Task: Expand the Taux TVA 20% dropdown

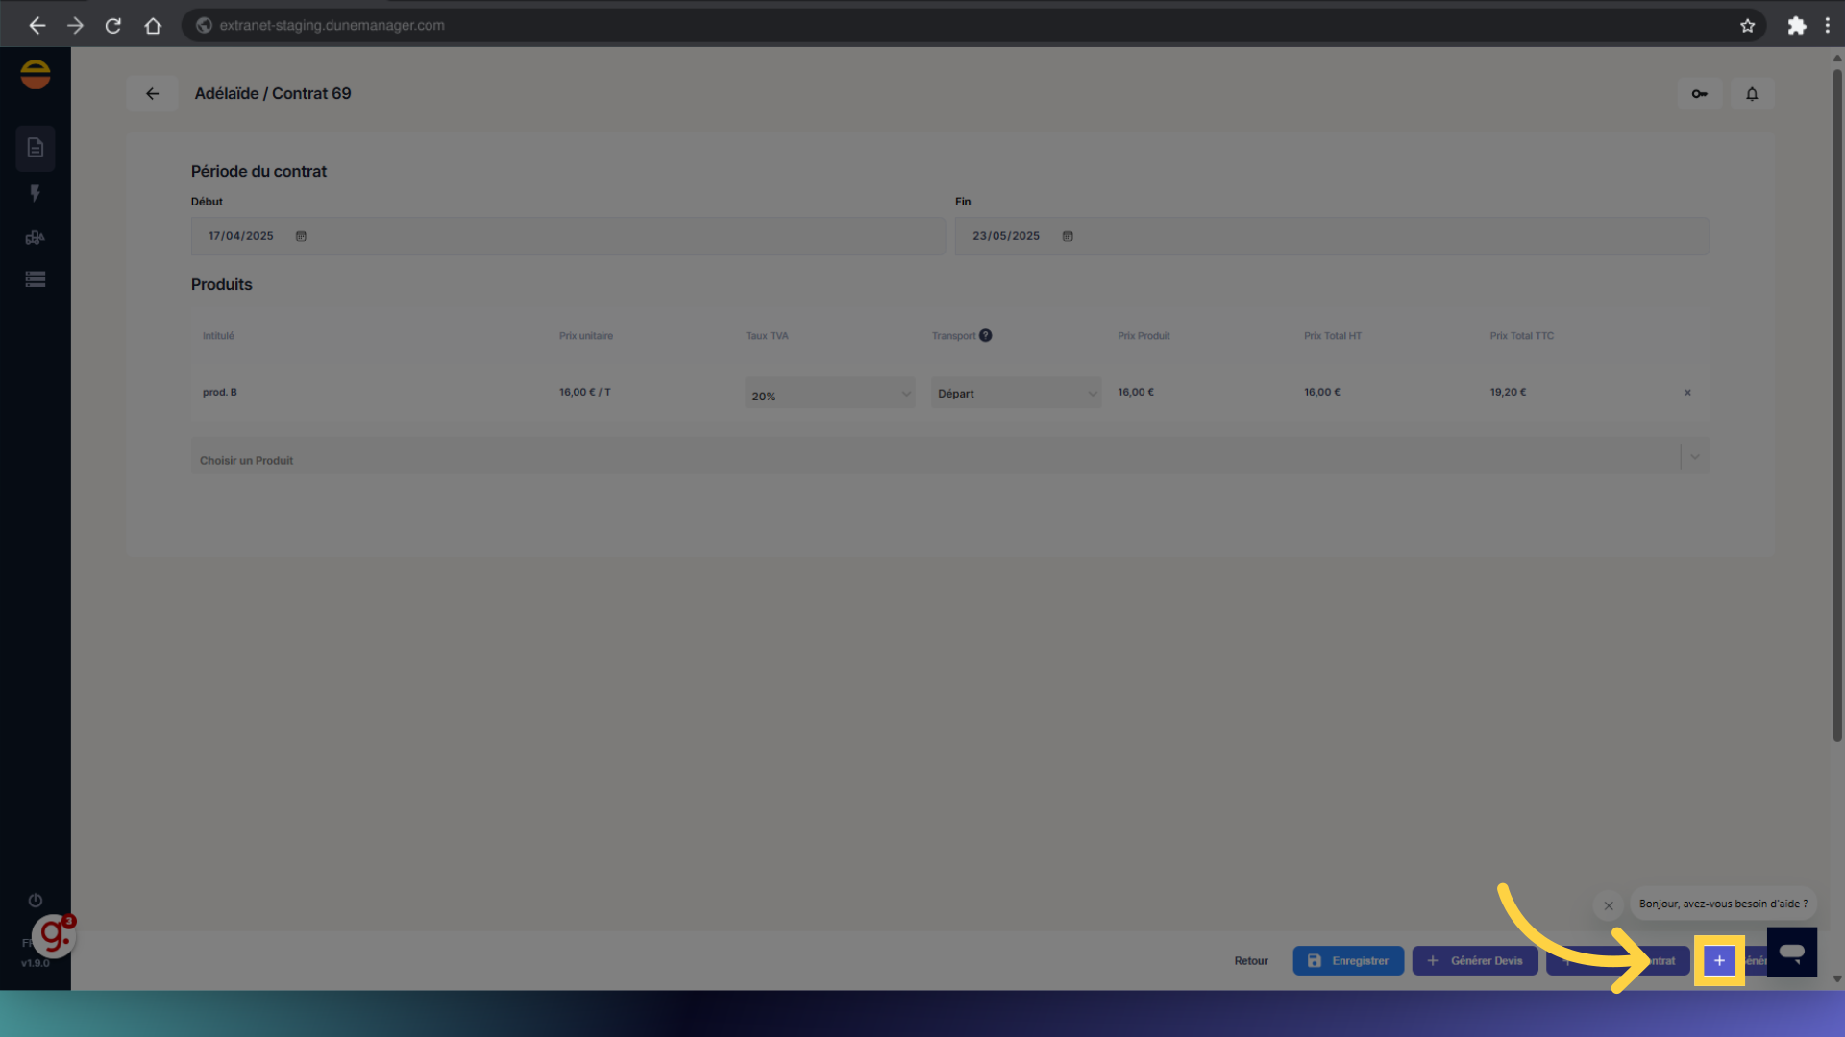Action: (x=829, y=394)
